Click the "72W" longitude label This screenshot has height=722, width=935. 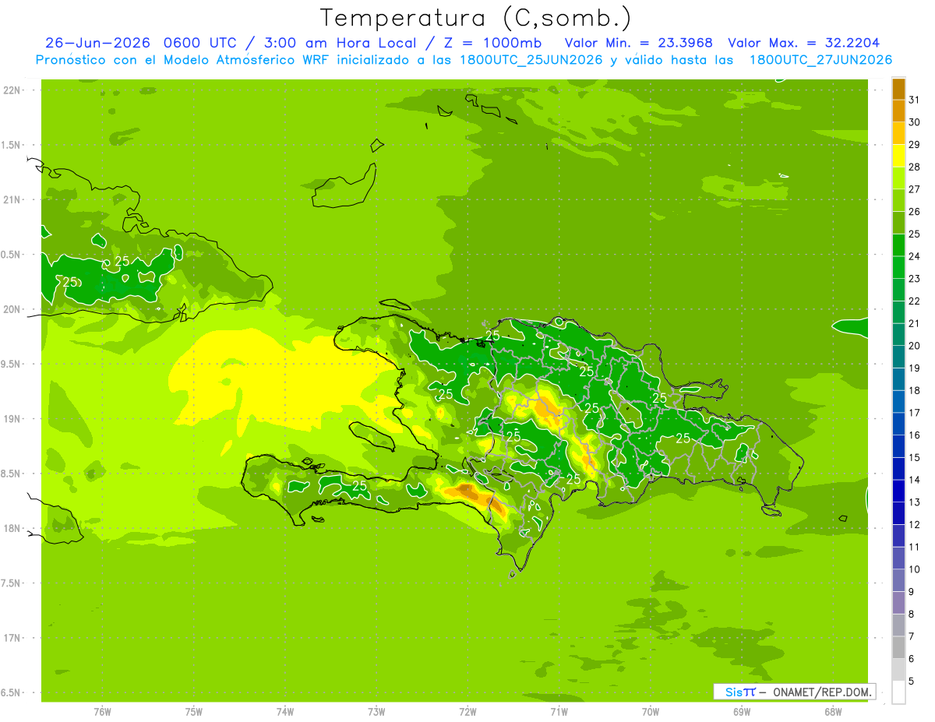point(467,711)
